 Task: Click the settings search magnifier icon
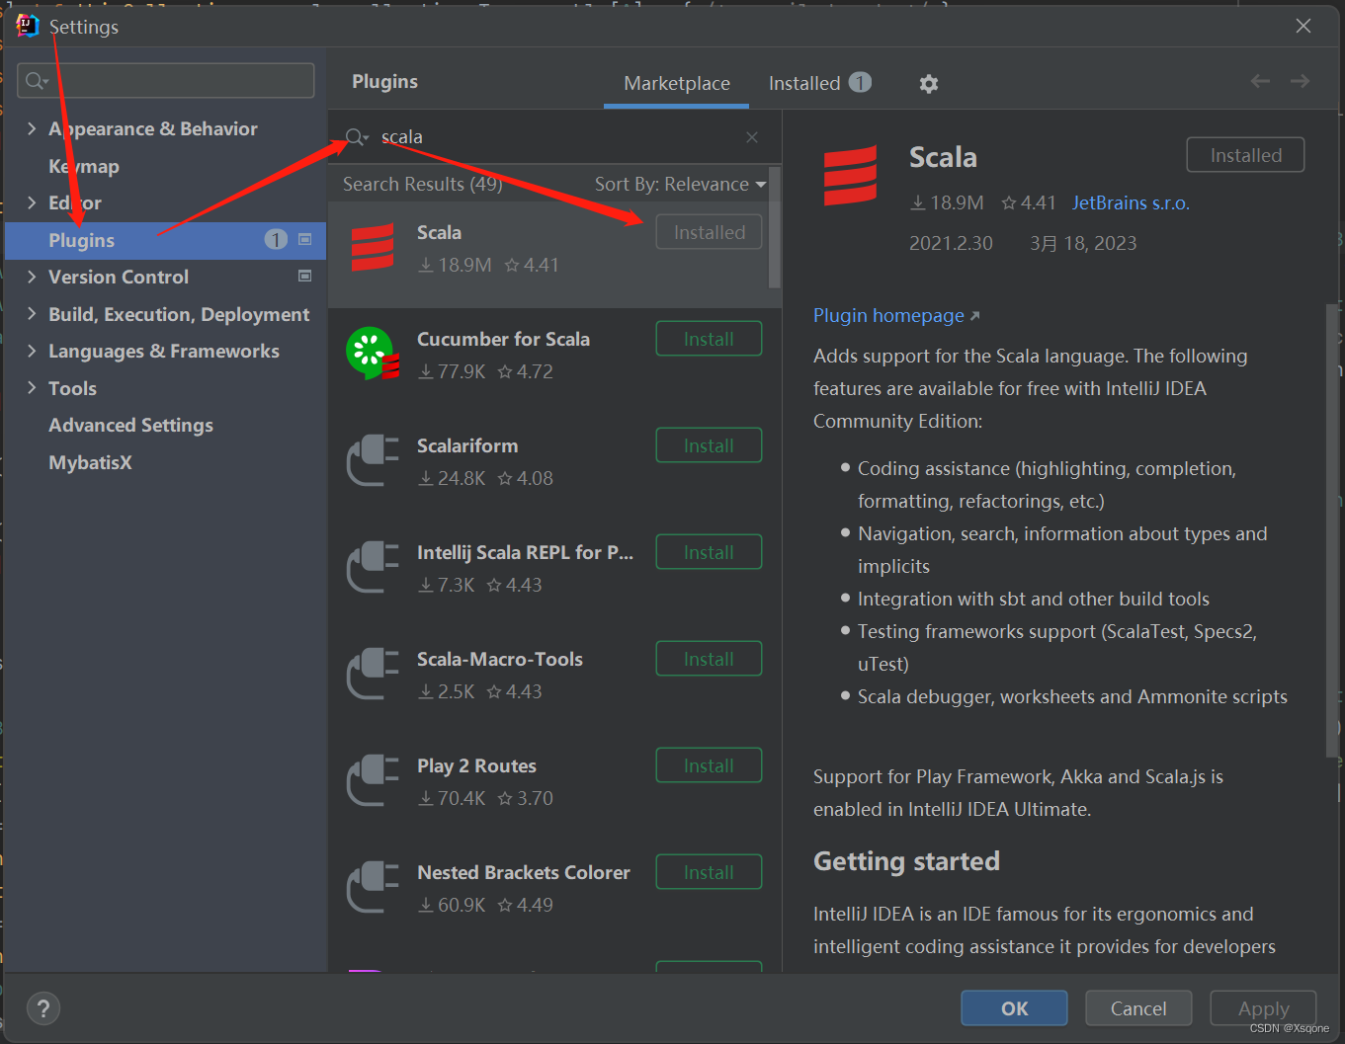pyautogui.click(x=37, y=81)
